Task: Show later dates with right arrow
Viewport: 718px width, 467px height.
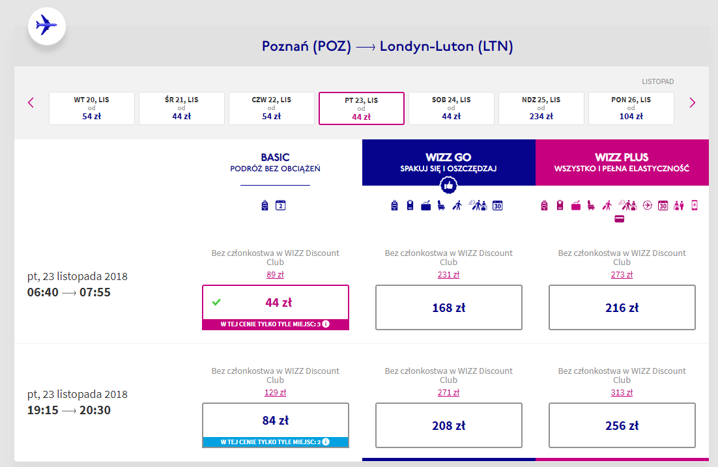Action: pyautogui.click(x=692, y=102)
